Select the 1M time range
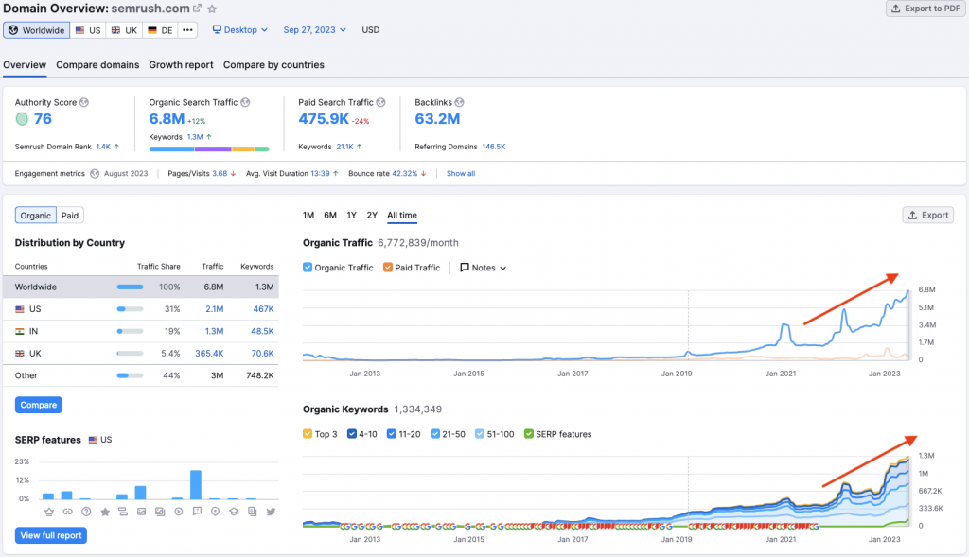This screenshot has height=557, width=969. pyautogui.click(x=308, y=215)
